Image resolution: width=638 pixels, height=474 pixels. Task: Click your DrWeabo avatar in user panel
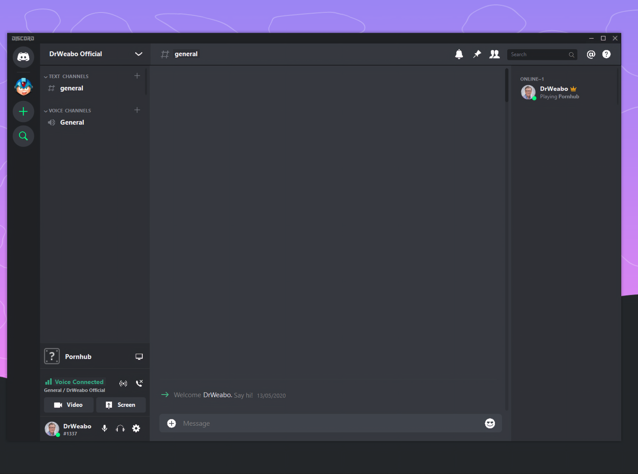pos(52,429)
